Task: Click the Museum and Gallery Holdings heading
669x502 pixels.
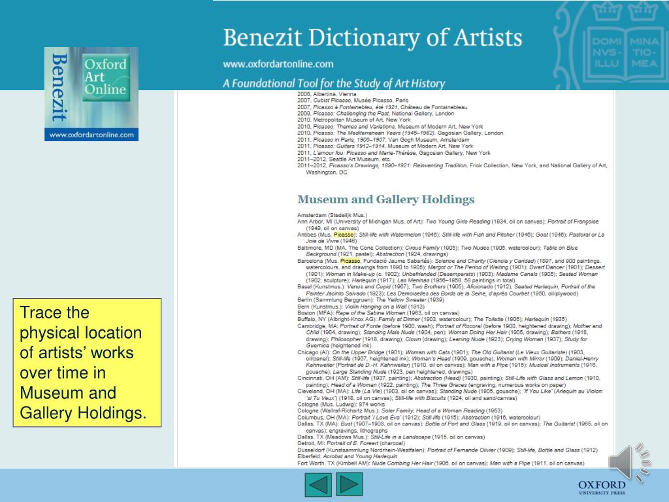Action: coord(385,199)
